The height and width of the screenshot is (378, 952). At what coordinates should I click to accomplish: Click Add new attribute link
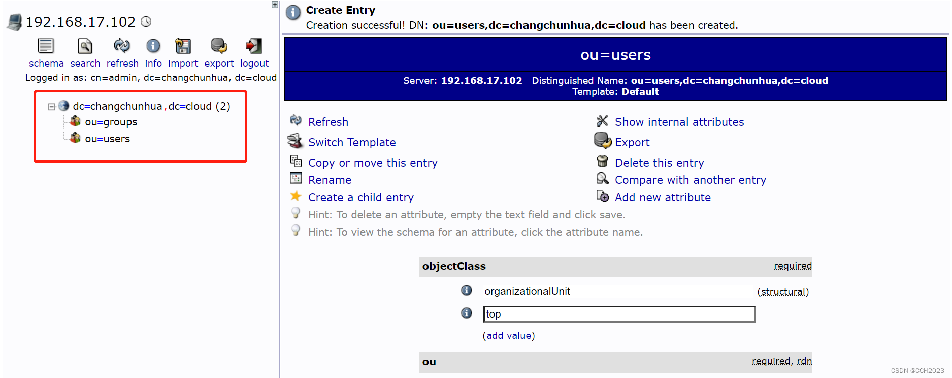(663, 197)
